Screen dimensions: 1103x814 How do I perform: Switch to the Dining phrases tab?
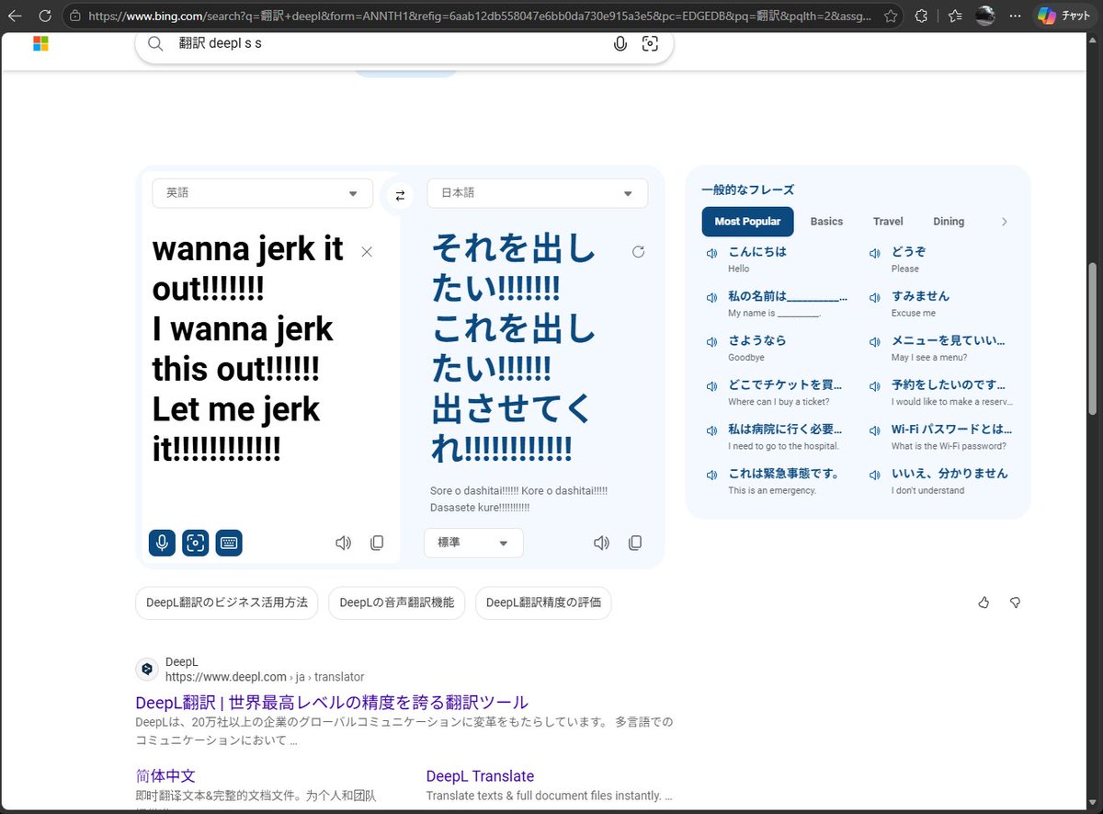click(x=949, y=222)
